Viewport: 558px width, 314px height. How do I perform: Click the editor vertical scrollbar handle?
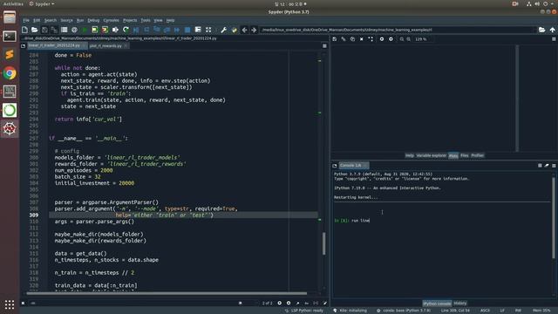tap(323, 243)
